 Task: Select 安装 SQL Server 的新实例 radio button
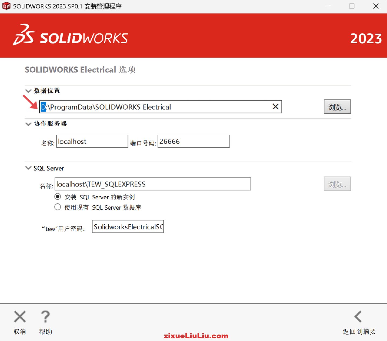[x=58, y=197]
